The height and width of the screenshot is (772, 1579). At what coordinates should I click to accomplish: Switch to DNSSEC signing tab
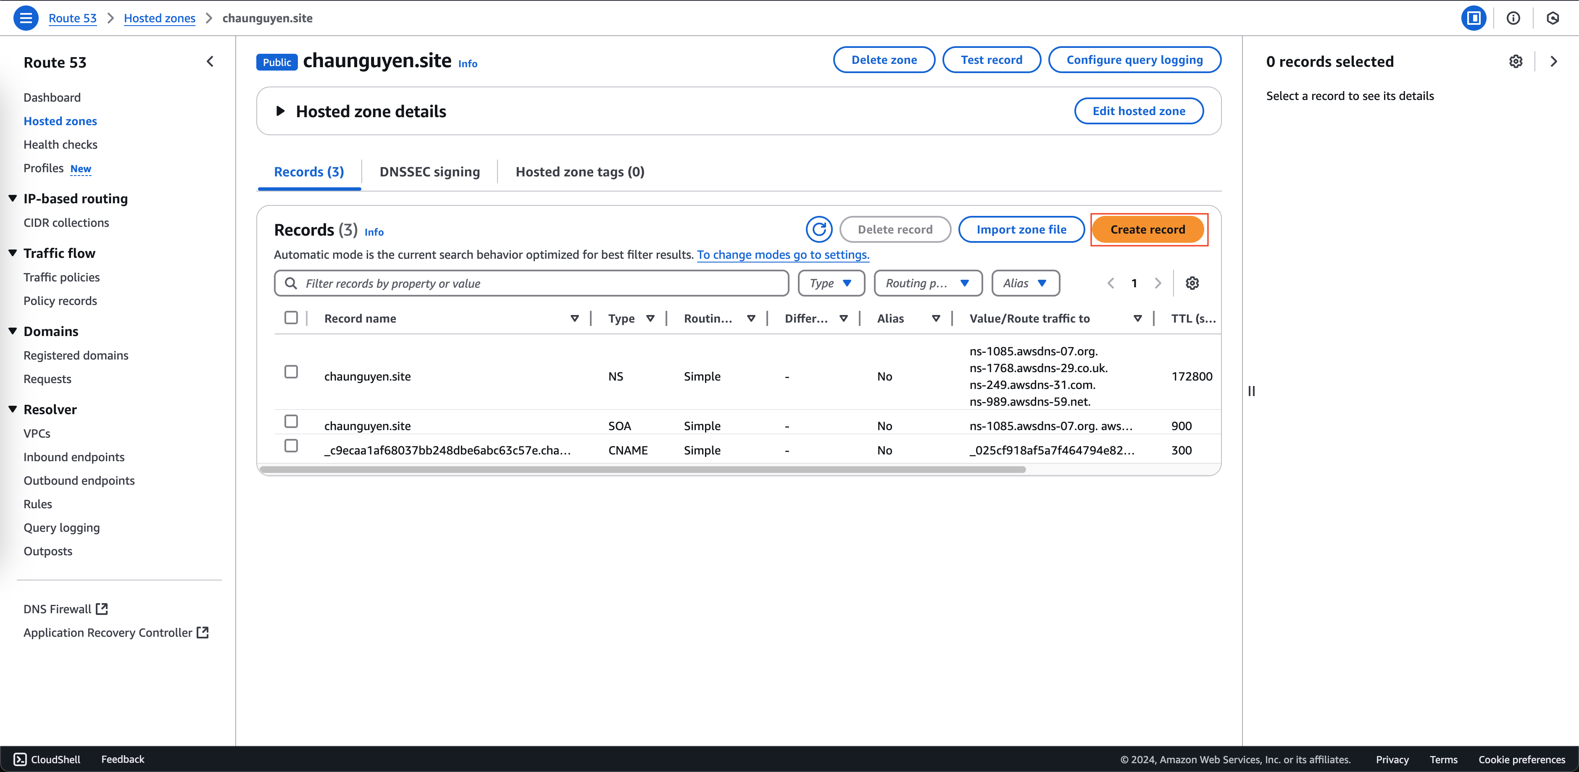point(430,171)
